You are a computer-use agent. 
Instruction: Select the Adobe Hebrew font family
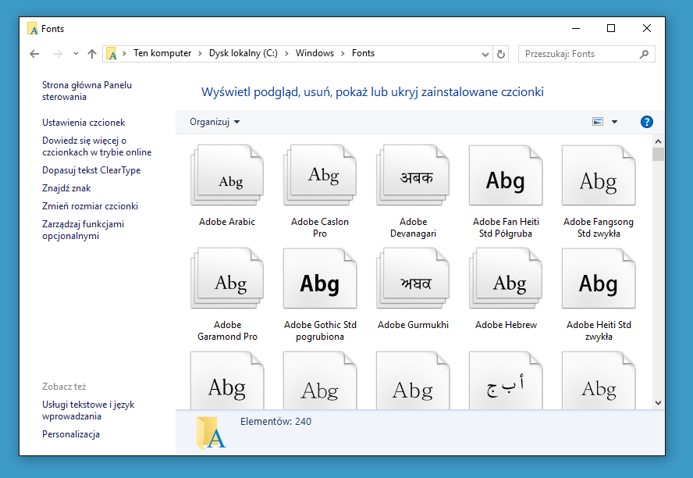click(x=506, y=288)
